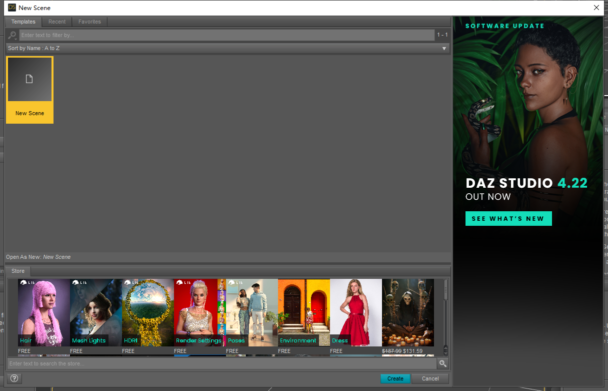Click the DAZ Studio logo in title bar
The width and height of the screenshot is (608, 391).
11,8
